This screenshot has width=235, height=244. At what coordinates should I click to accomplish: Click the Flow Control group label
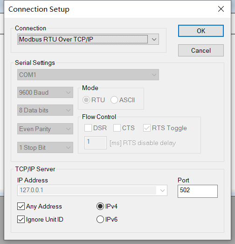pos(99,117)
